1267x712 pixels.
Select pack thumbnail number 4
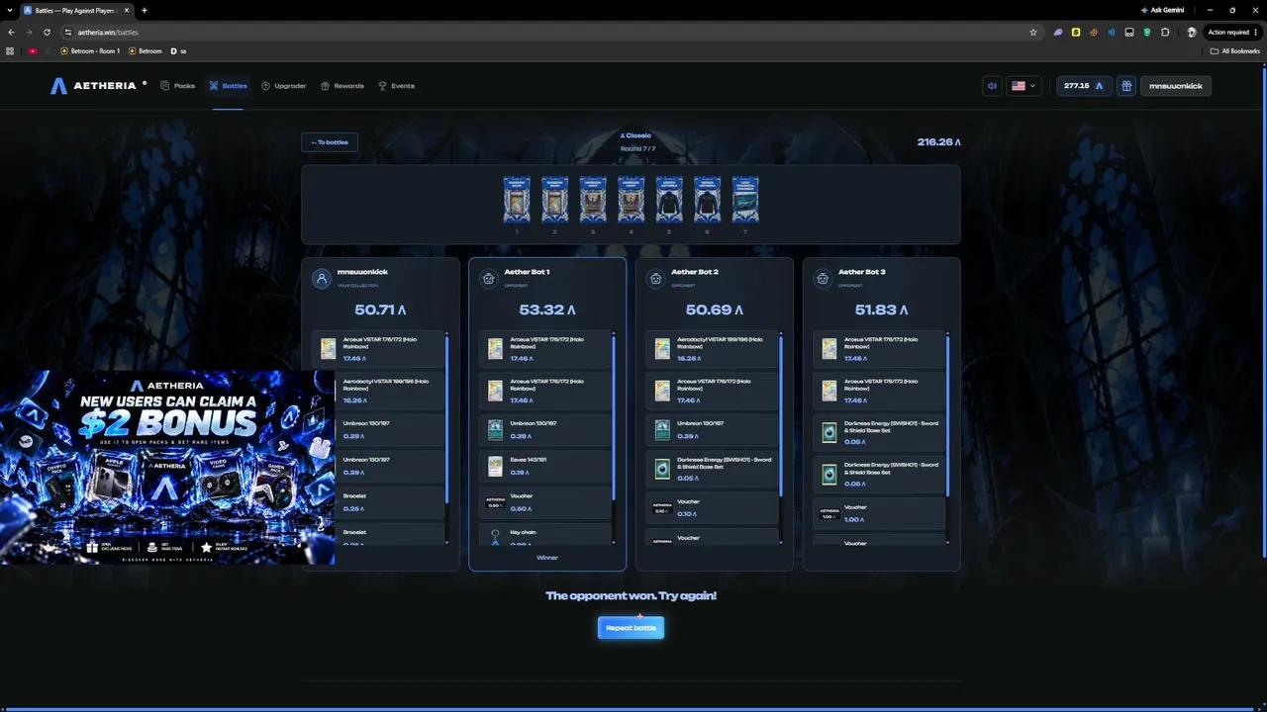pyautogui.click(x=631, y=200)
